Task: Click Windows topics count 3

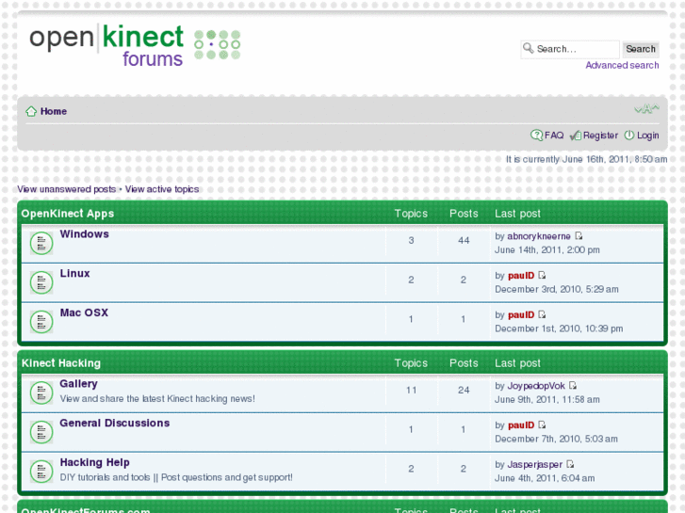Action: coord(411,241)
